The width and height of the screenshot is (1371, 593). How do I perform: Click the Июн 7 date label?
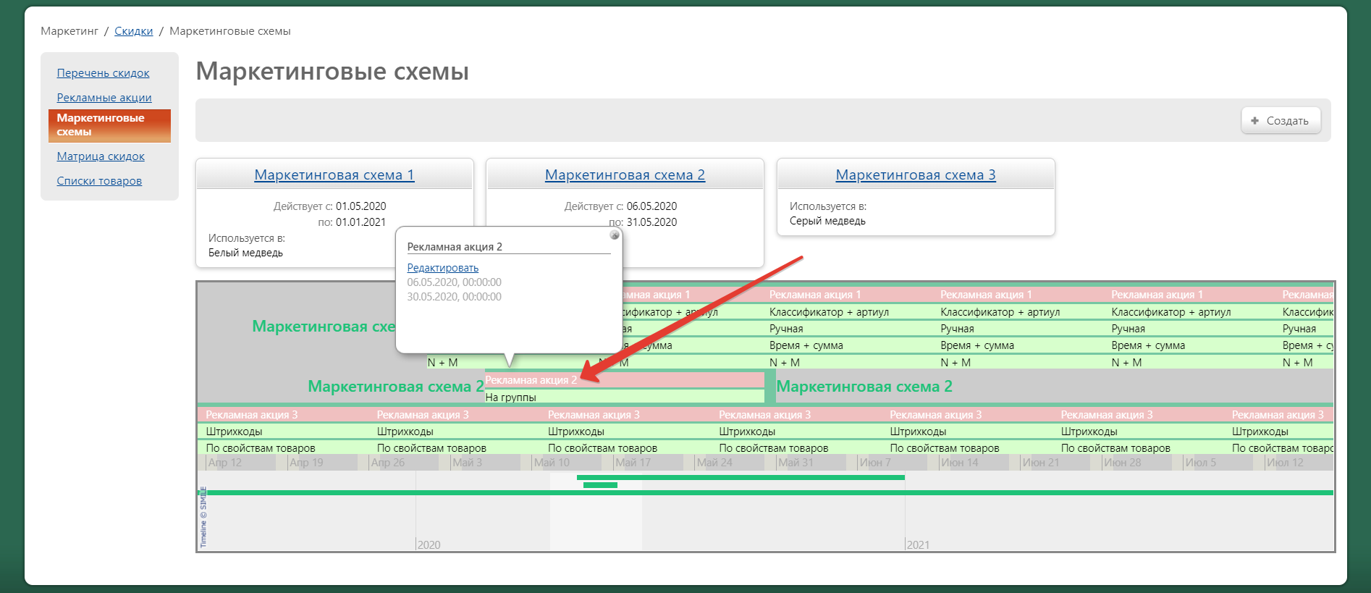875,463
